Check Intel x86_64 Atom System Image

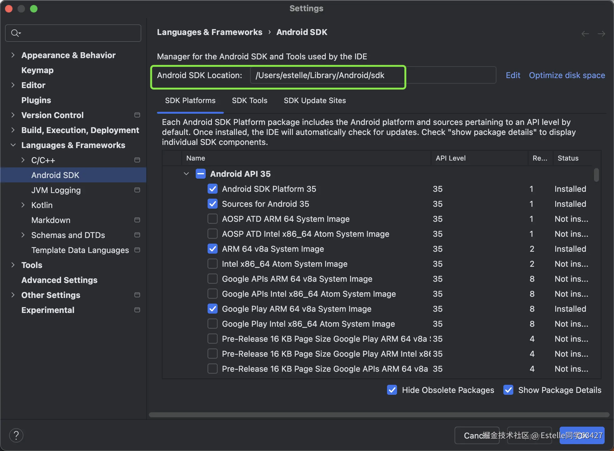(213, 264)
